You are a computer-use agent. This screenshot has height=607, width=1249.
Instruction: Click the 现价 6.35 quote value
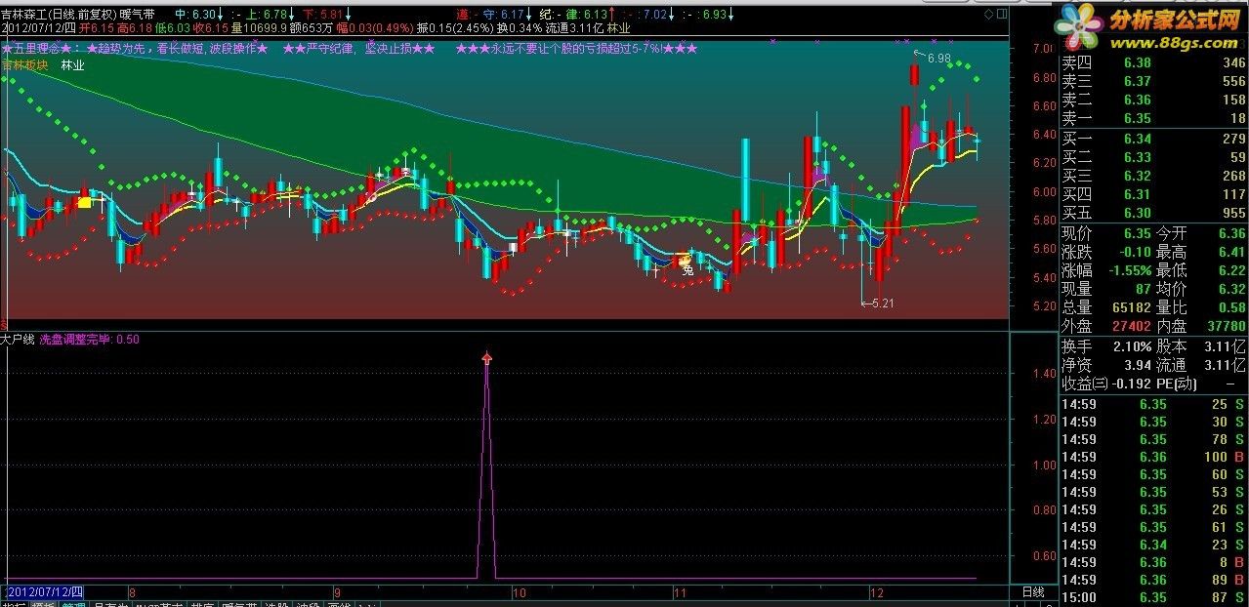(1137, 234)
